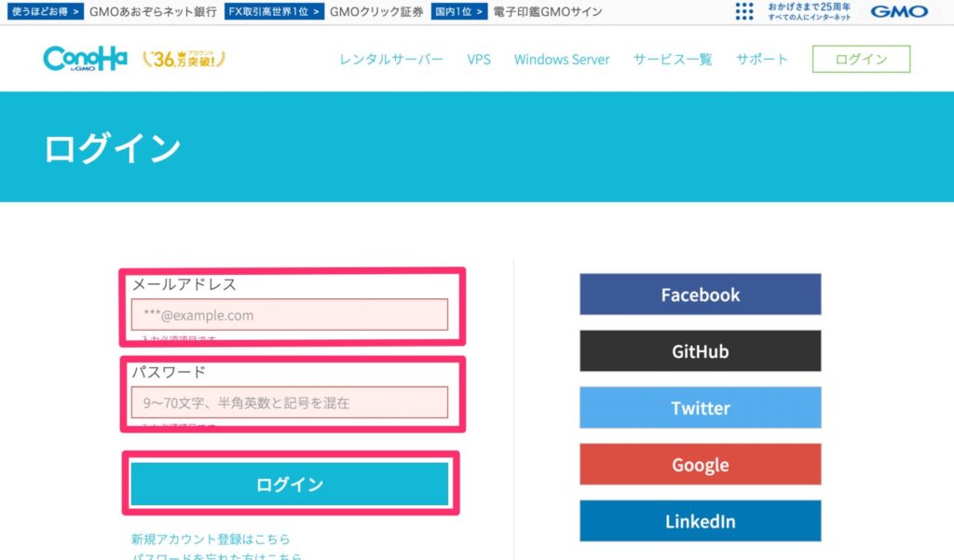Open the レンタルサーバー menu
The height and width of the screenshot is (560, 954).
(391, 59)
